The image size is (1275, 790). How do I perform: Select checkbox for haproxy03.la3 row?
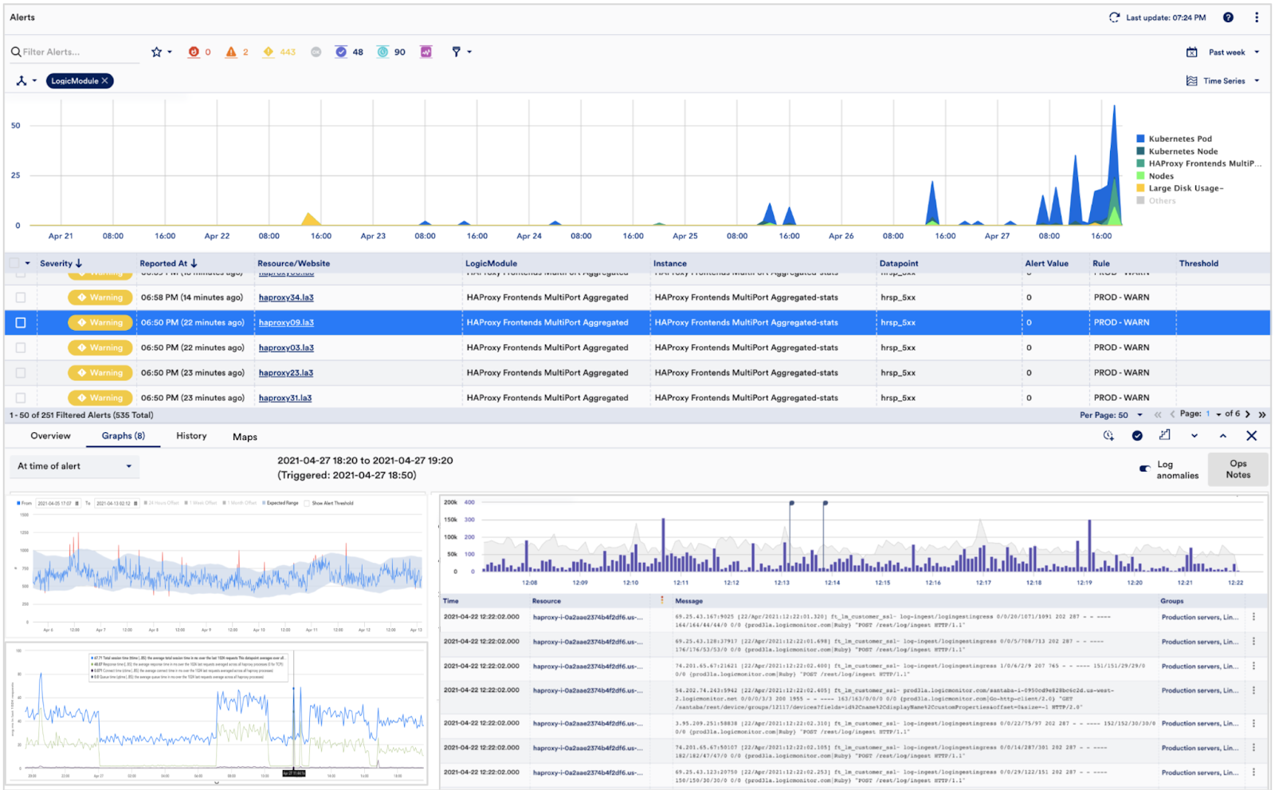21,348
